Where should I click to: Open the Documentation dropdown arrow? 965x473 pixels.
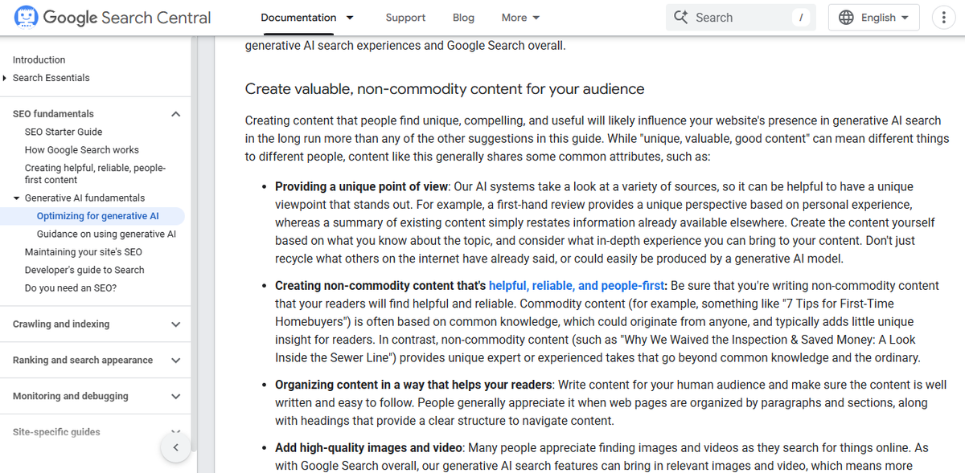click(x=350, y=18)
